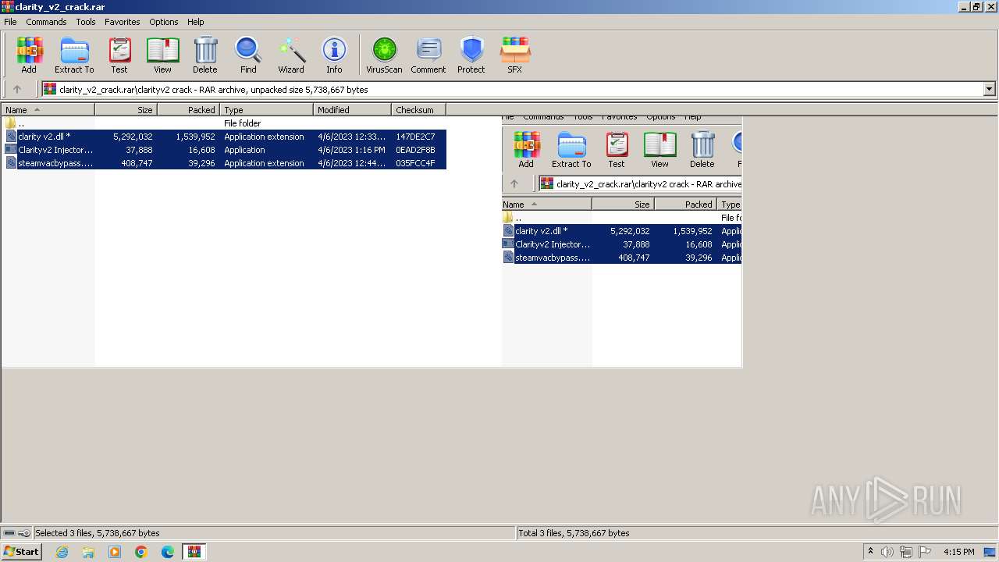The width and height of the screenshot is (999, 562).
Task: Click WinRAR taskbar button
Action: click(x=194, y=552)
